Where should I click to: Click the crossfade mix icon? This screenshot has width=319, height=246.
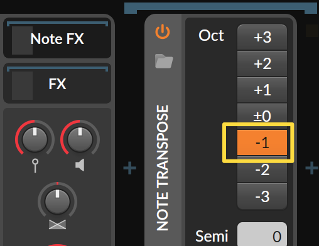[x=57, y=225]
